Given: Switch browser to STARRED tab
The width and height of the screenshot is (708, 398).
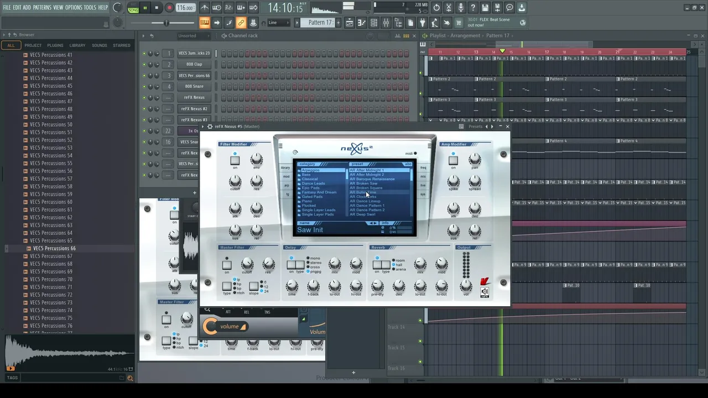Looking at the screenshot, I should click(122, 45).
